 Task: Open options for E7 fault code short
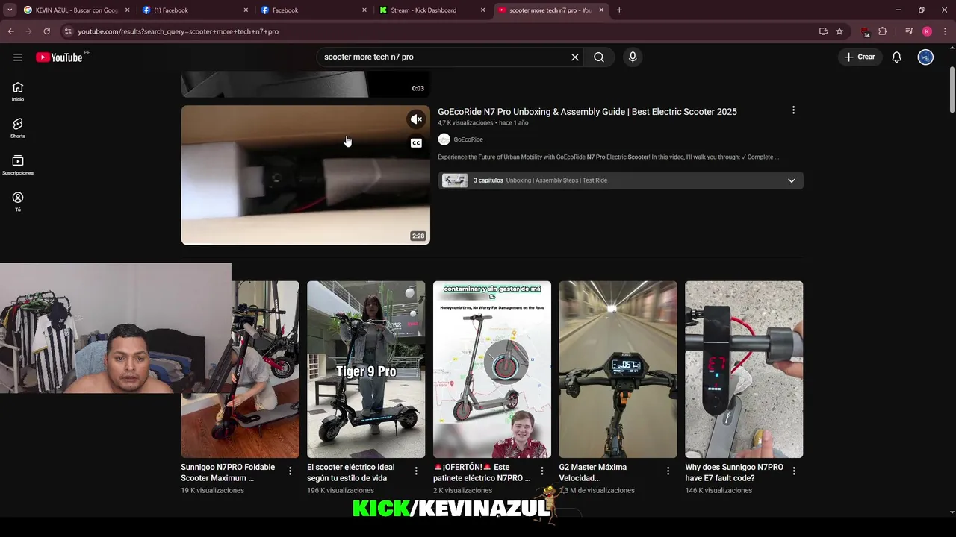[794, 471]
